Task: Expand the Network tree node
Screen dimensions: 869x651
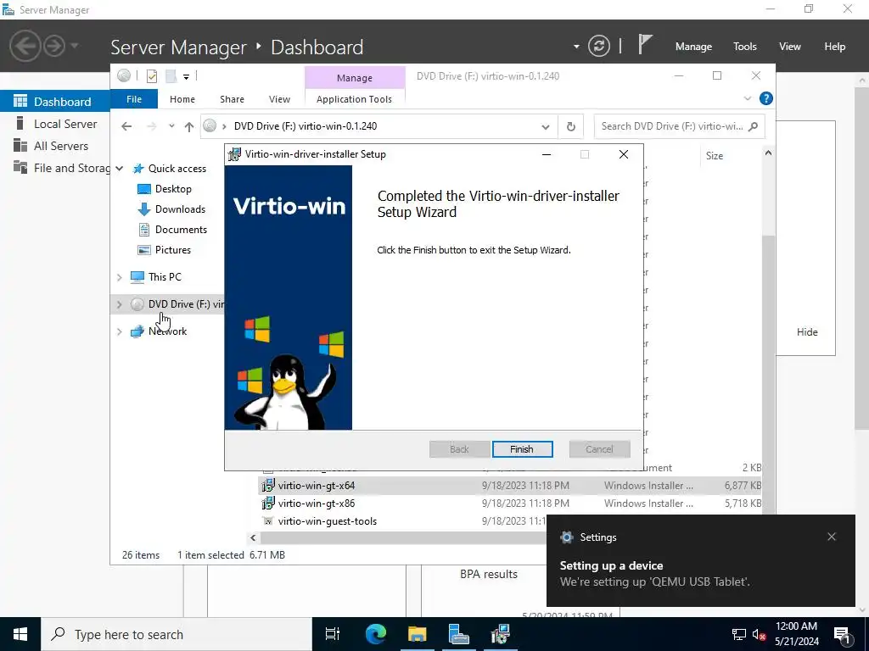Action: pyautogui.click(x=119, y=331)
